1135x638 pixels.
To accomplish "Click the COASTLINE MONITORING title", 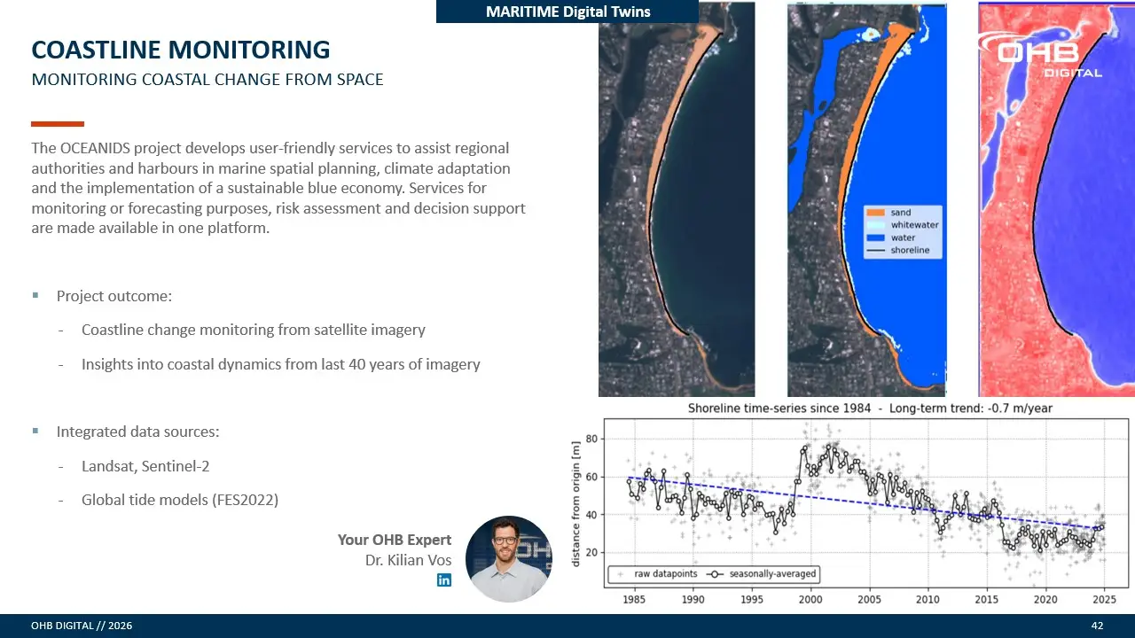I will coord(181,49).
